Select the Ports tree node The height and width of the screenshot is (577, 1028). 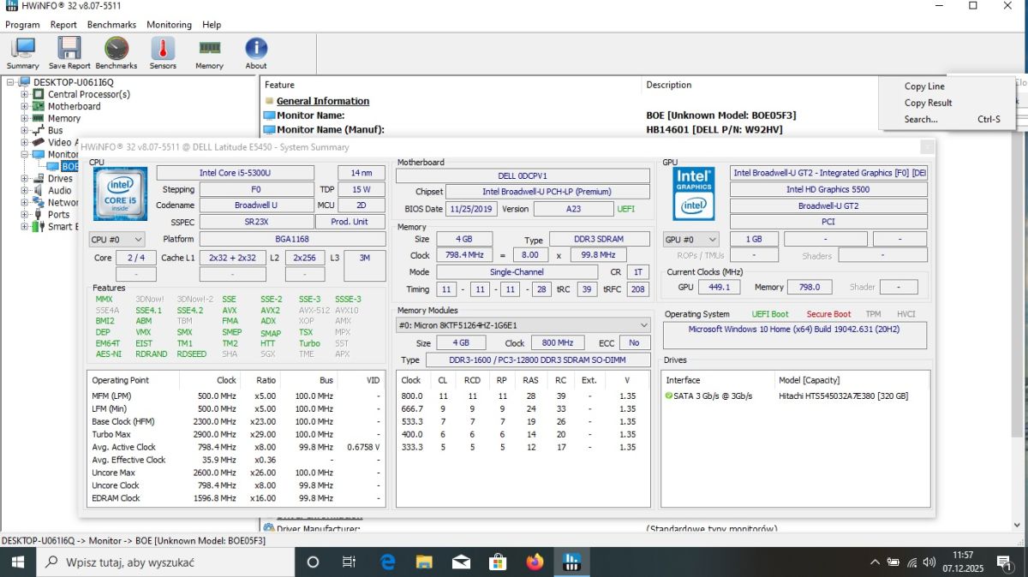(x=59, y=215)
